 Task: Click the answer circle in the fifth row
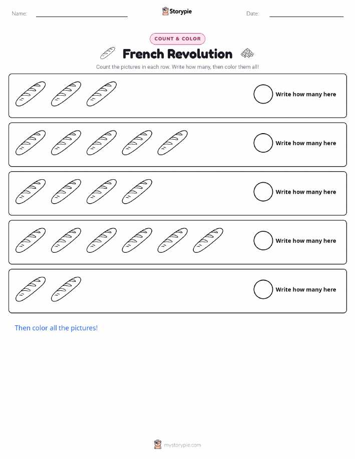pos(263,289)
